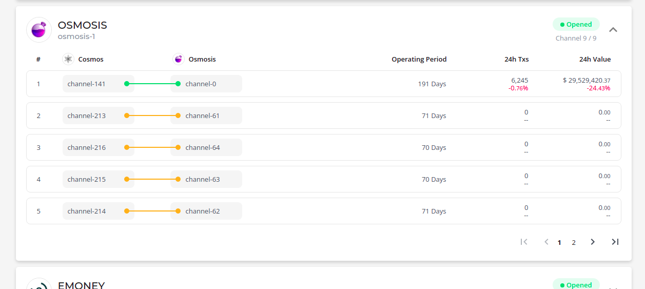Select channel-64 in row 3

[x=206, y=147]
